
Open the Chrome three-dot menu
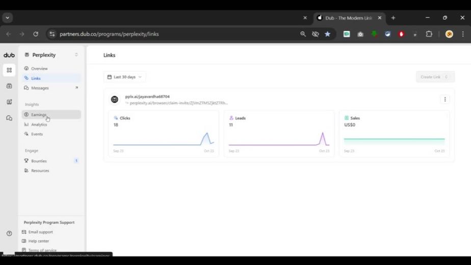(x=463, y=34)
